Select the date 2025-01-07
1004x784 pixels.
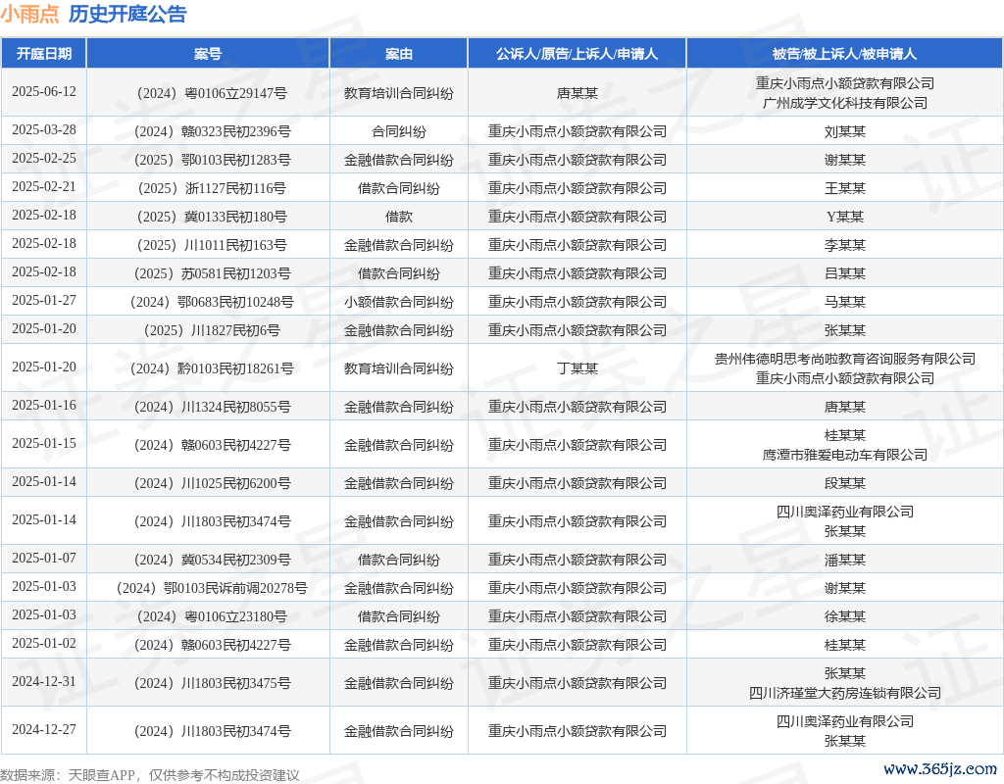point(44,558)
